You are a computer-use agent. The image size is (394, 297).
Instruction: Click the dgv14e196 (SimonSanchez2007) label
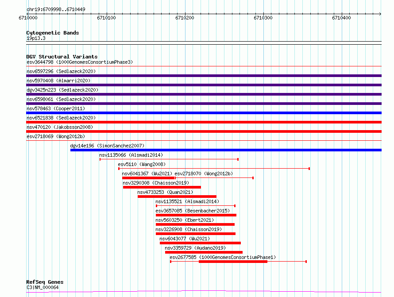click(x=107, y=146)
